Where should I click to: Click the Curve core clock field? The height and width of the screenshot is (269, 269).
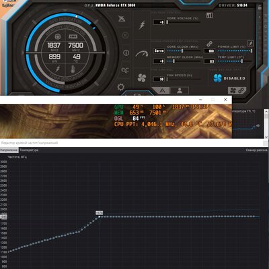tap(159, 51)
